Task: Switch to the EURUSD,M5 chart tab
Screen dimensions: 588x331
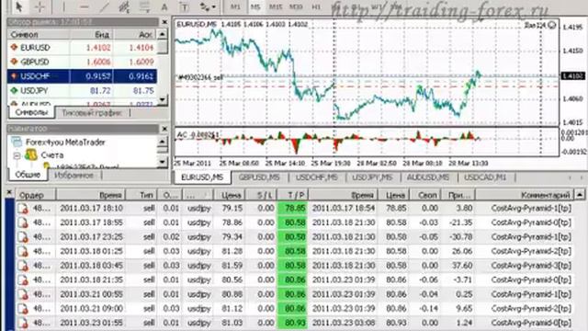Action: click(x=202, y=177)
